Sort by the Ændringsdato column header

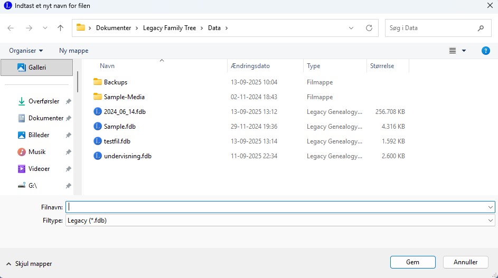250,66
